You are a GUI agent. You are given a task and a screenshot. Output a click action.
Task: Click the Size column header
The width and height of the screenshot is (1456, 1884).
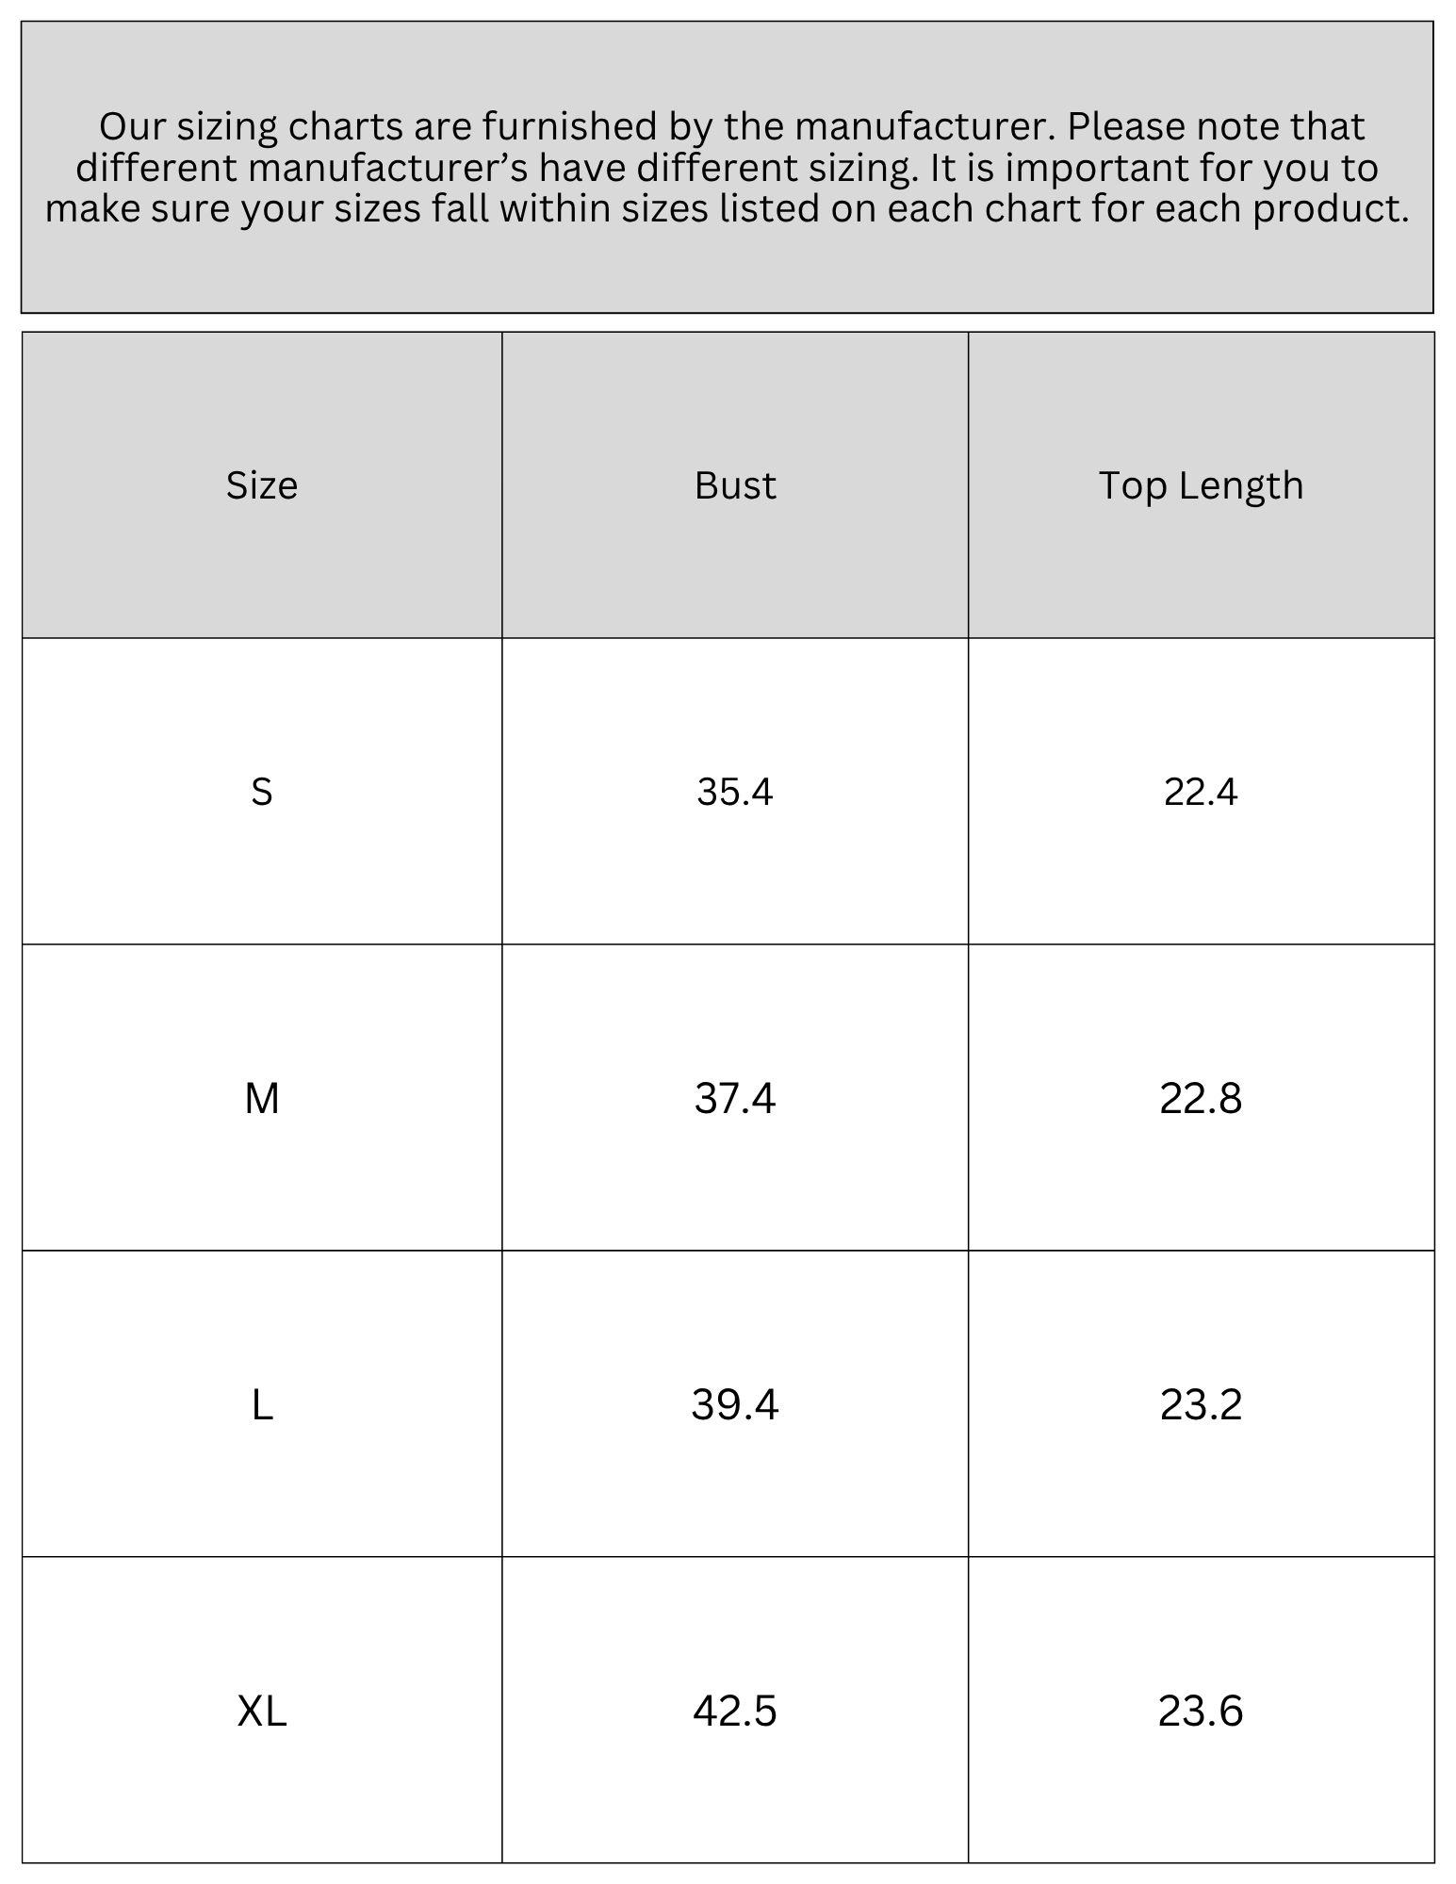point(262,485)
